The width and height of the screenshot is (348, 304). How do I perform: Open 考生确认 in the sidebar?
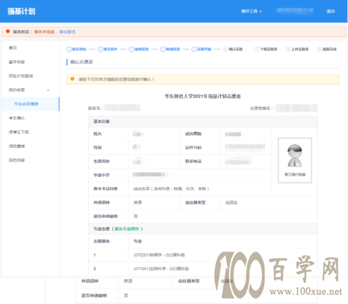click(x=17, y=118)
